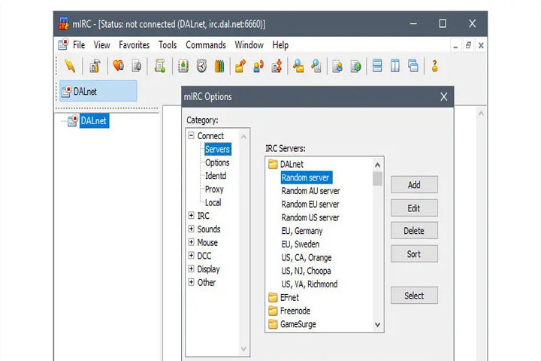Click IRC Servers list scroll up arrow
The width and height of the screenshot is (541, 361).
[377, 165]
